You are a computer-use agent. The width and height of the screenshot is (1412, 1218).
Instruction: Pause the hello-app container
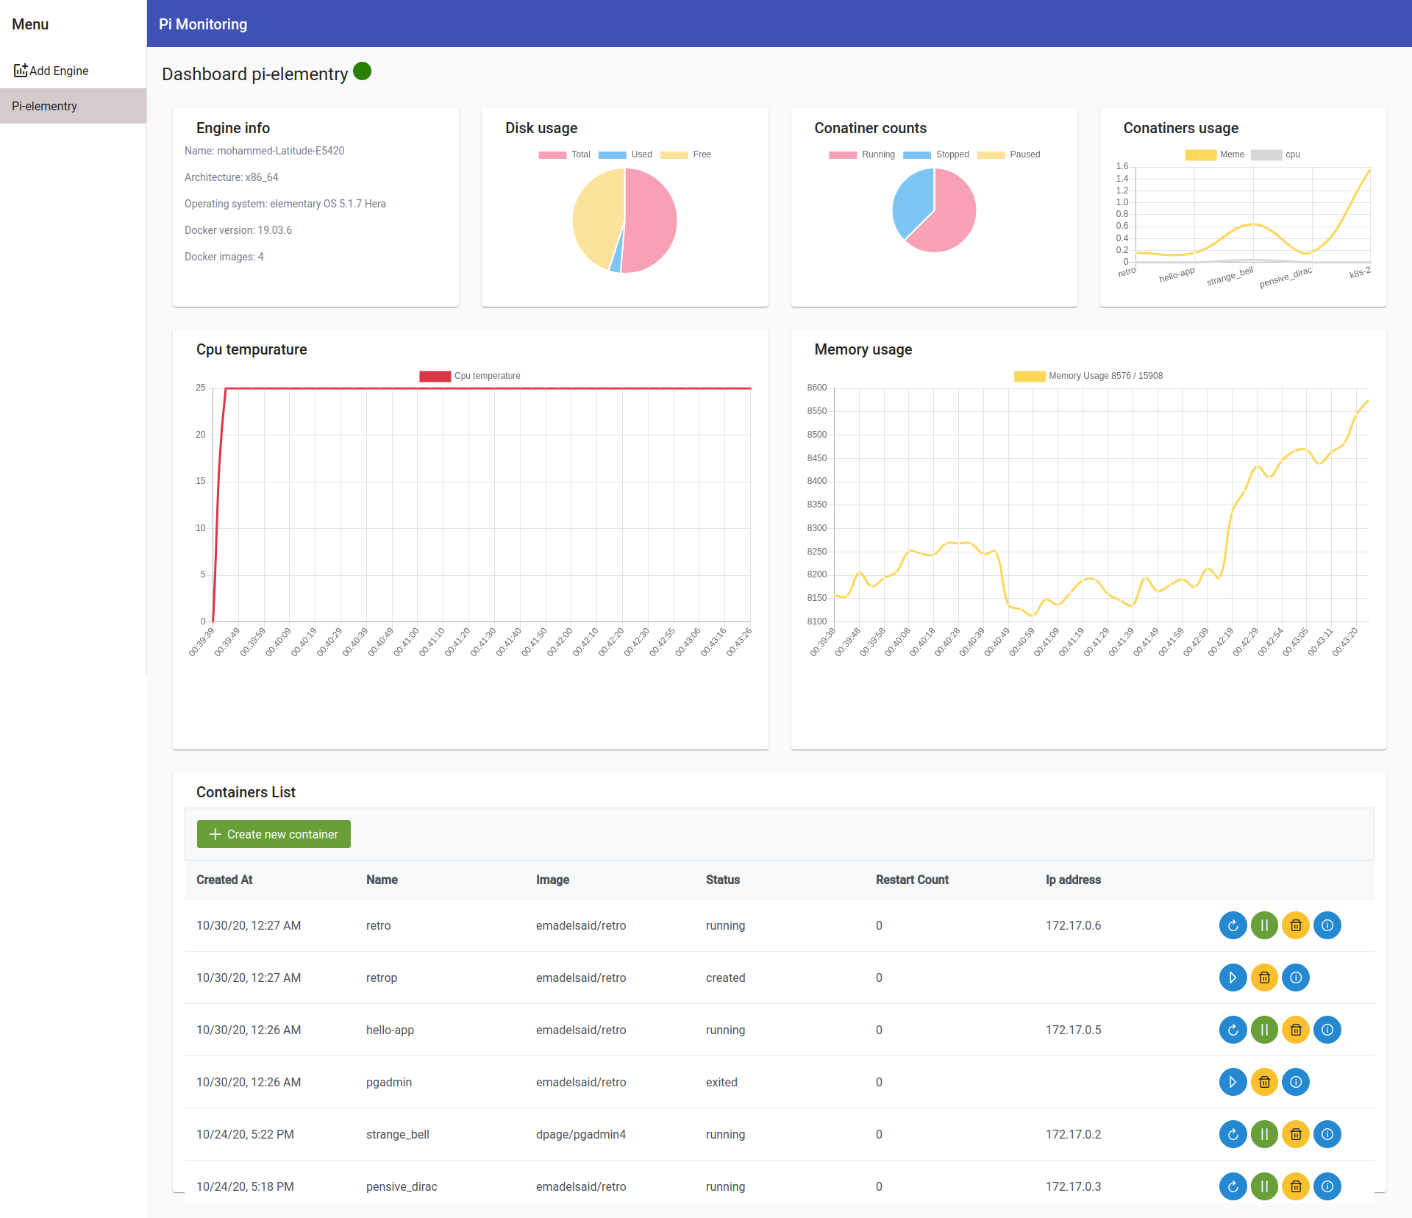click(1264, 1030)
